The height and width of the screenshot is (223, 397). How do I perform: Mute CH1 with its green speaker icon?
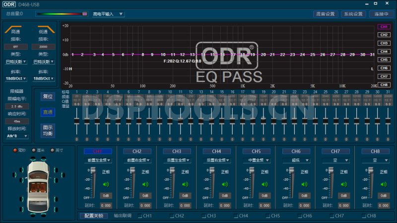click(106, 184)
